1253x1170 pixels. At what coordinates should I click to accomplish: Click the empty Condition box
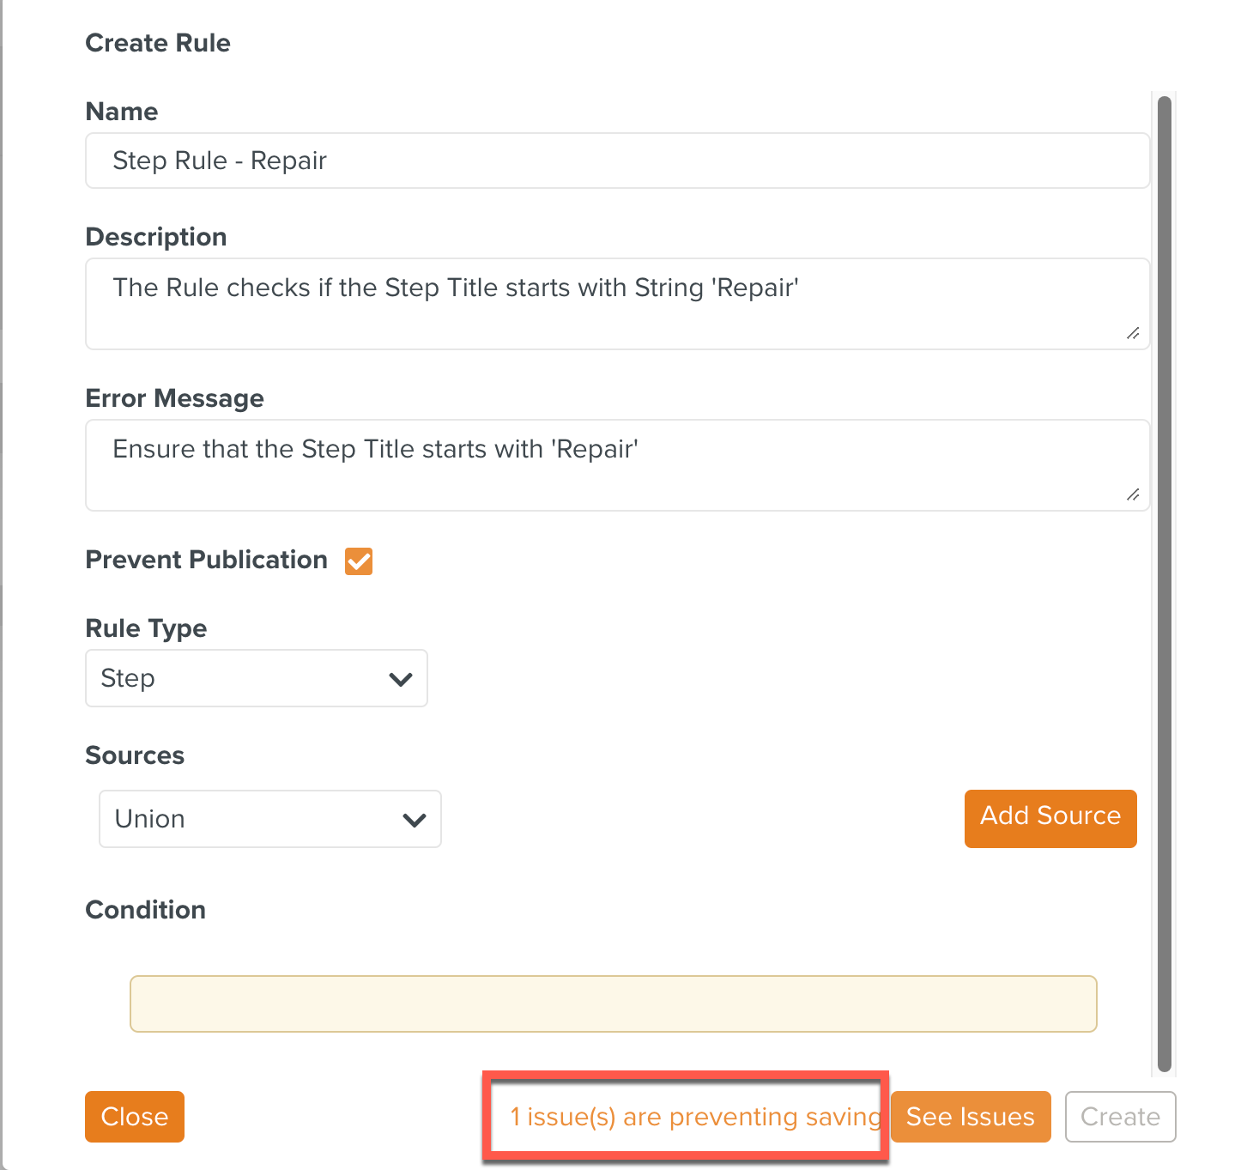coord(613,1003)
